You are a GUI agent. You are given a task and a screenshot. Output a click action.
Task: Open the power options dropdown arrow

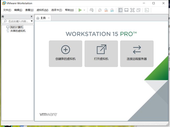(x=84, y=10)
